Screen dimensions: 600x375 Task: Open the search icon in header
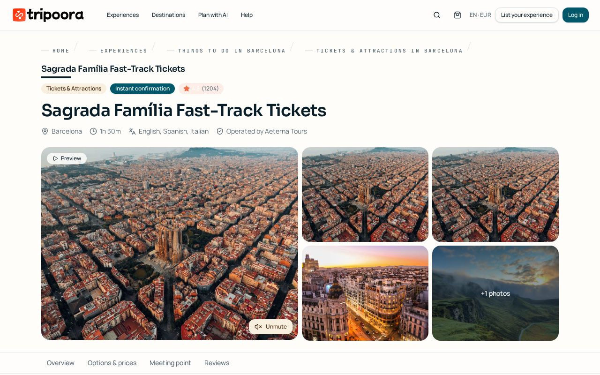click(437, 15)
